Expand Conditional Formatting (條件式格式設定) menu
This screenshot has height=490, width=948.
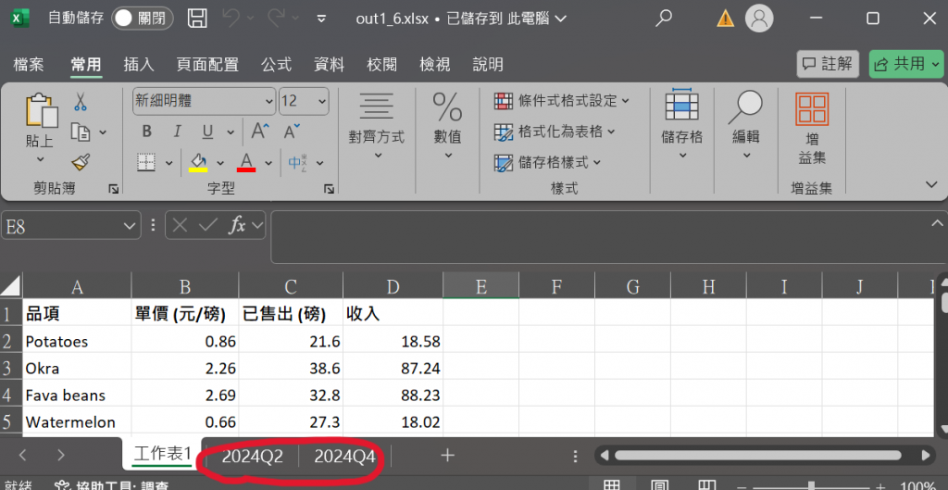[x=562, y=100]
